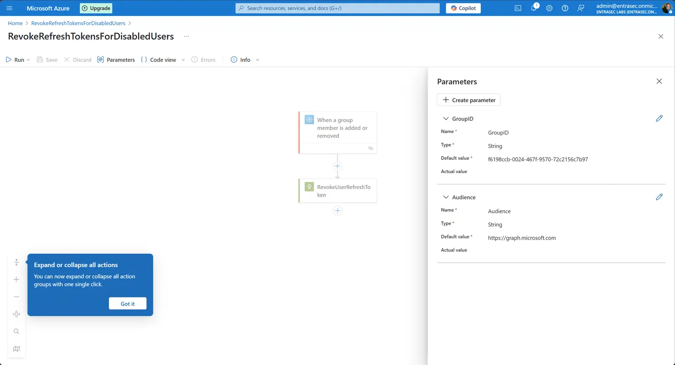This screenshot has height=365, width=675.
Task: Select the RevokeUserRefreshToken action node
Action: click(x=337, y=191)
